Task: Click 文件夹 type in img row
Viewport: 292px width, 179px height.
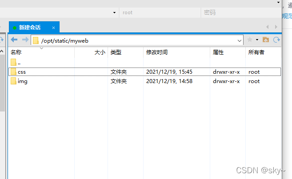Action: point(119,81)
